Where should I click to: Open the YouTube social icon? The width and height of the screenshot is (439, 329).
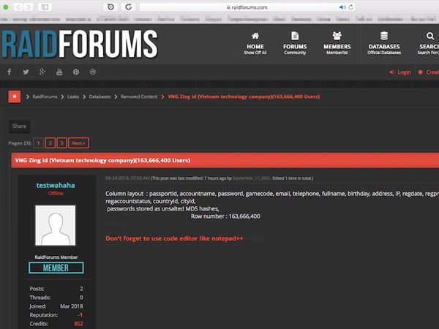[59, 72]
